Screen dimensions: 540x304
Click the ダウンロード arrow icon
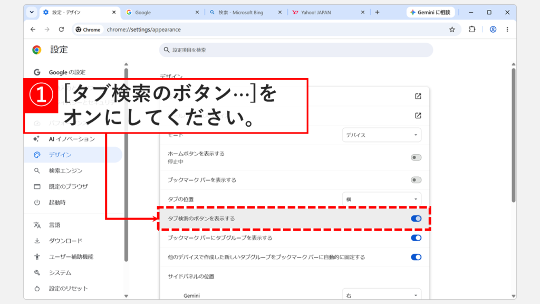(x=37, y=241)
